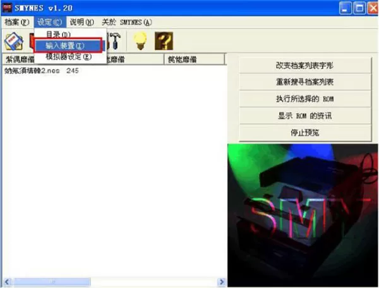Image resolution: width=379 pixels, height=288 pixels.
Task: Choose 模拟器设定(E) menu entry
Action: [x=70, y=57]
